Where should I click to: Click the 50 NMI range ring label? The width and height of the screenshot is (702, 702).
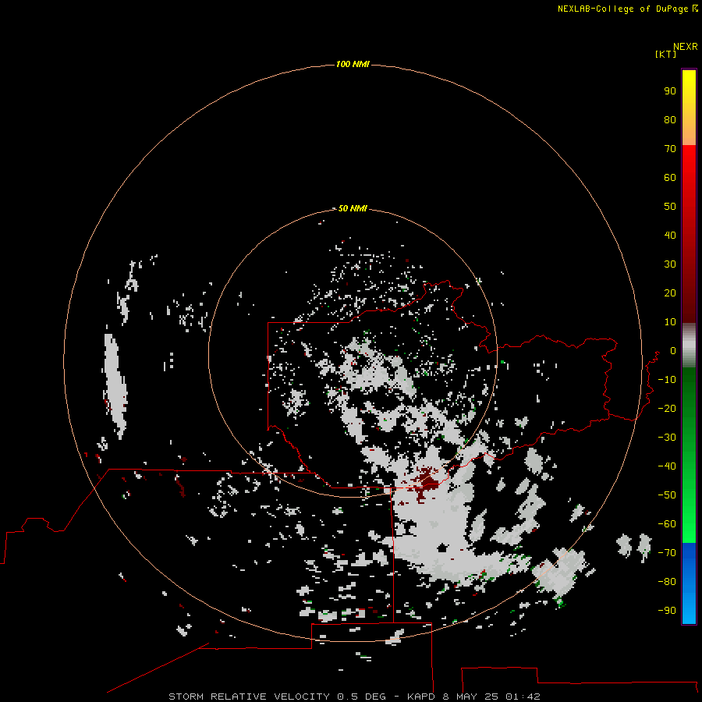click(x=353, y=208)
